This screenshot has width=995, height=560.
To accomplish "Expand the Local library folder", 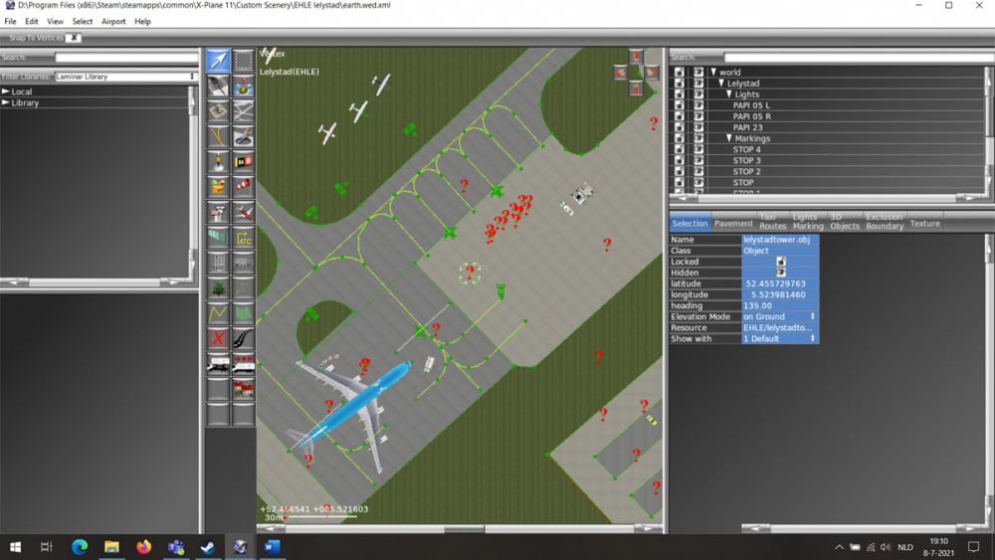I will click(x=6, y=92).
